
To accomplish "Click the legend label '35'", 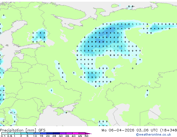I will pyautogui.click(x=67, y=136).
